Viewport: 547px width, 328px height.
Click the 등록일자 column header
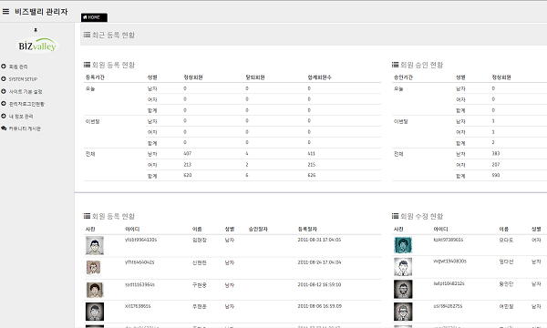point(307,229)
